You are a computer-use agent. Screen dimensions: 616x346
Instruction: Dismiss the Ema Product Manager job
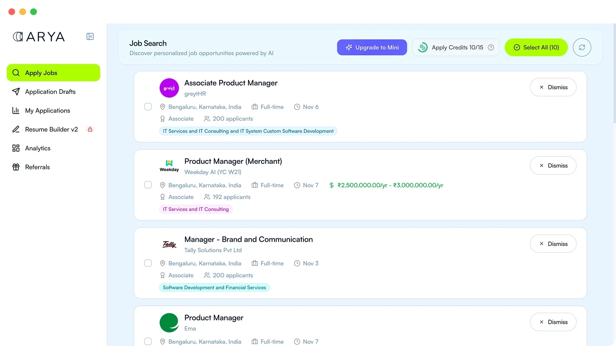click(x=553, y=322)
